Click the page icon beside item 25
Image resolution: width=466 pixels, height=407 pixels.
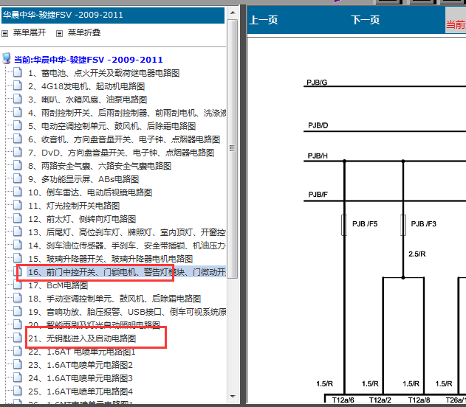tap(18, 391)
